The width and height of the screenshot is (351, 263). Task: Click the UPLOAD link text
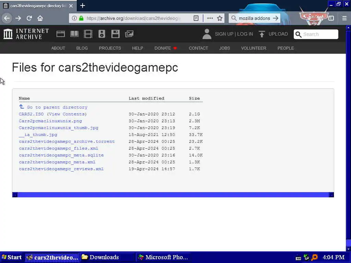point(278,34)
